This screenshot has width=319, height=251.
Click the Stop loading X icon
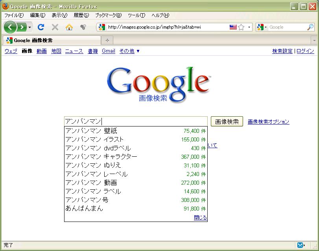point(55,27)
